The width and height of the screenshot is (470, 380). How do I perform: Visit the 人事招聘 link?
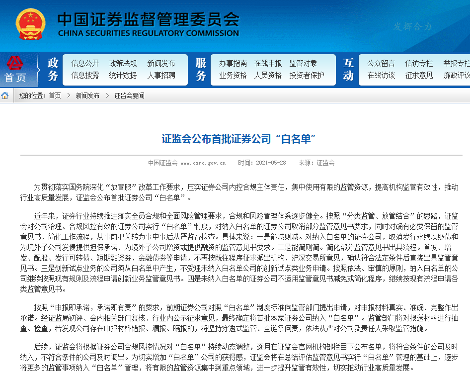(x=161, y=76)
